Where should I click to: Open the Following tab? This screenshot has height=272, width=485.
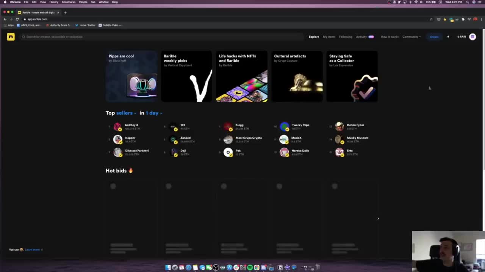point(346,37)
